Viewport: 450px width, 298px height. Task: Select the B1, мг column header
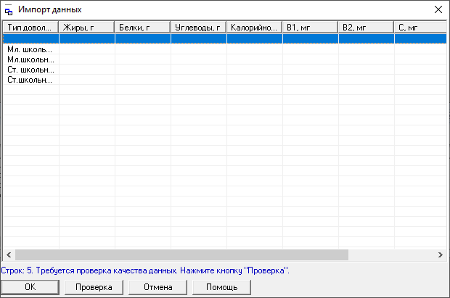click(310, 28)
